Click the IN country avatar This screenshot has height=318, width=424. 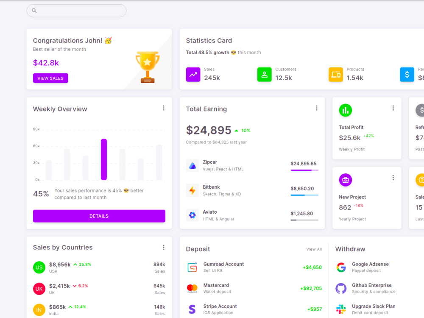coord(39,310)
